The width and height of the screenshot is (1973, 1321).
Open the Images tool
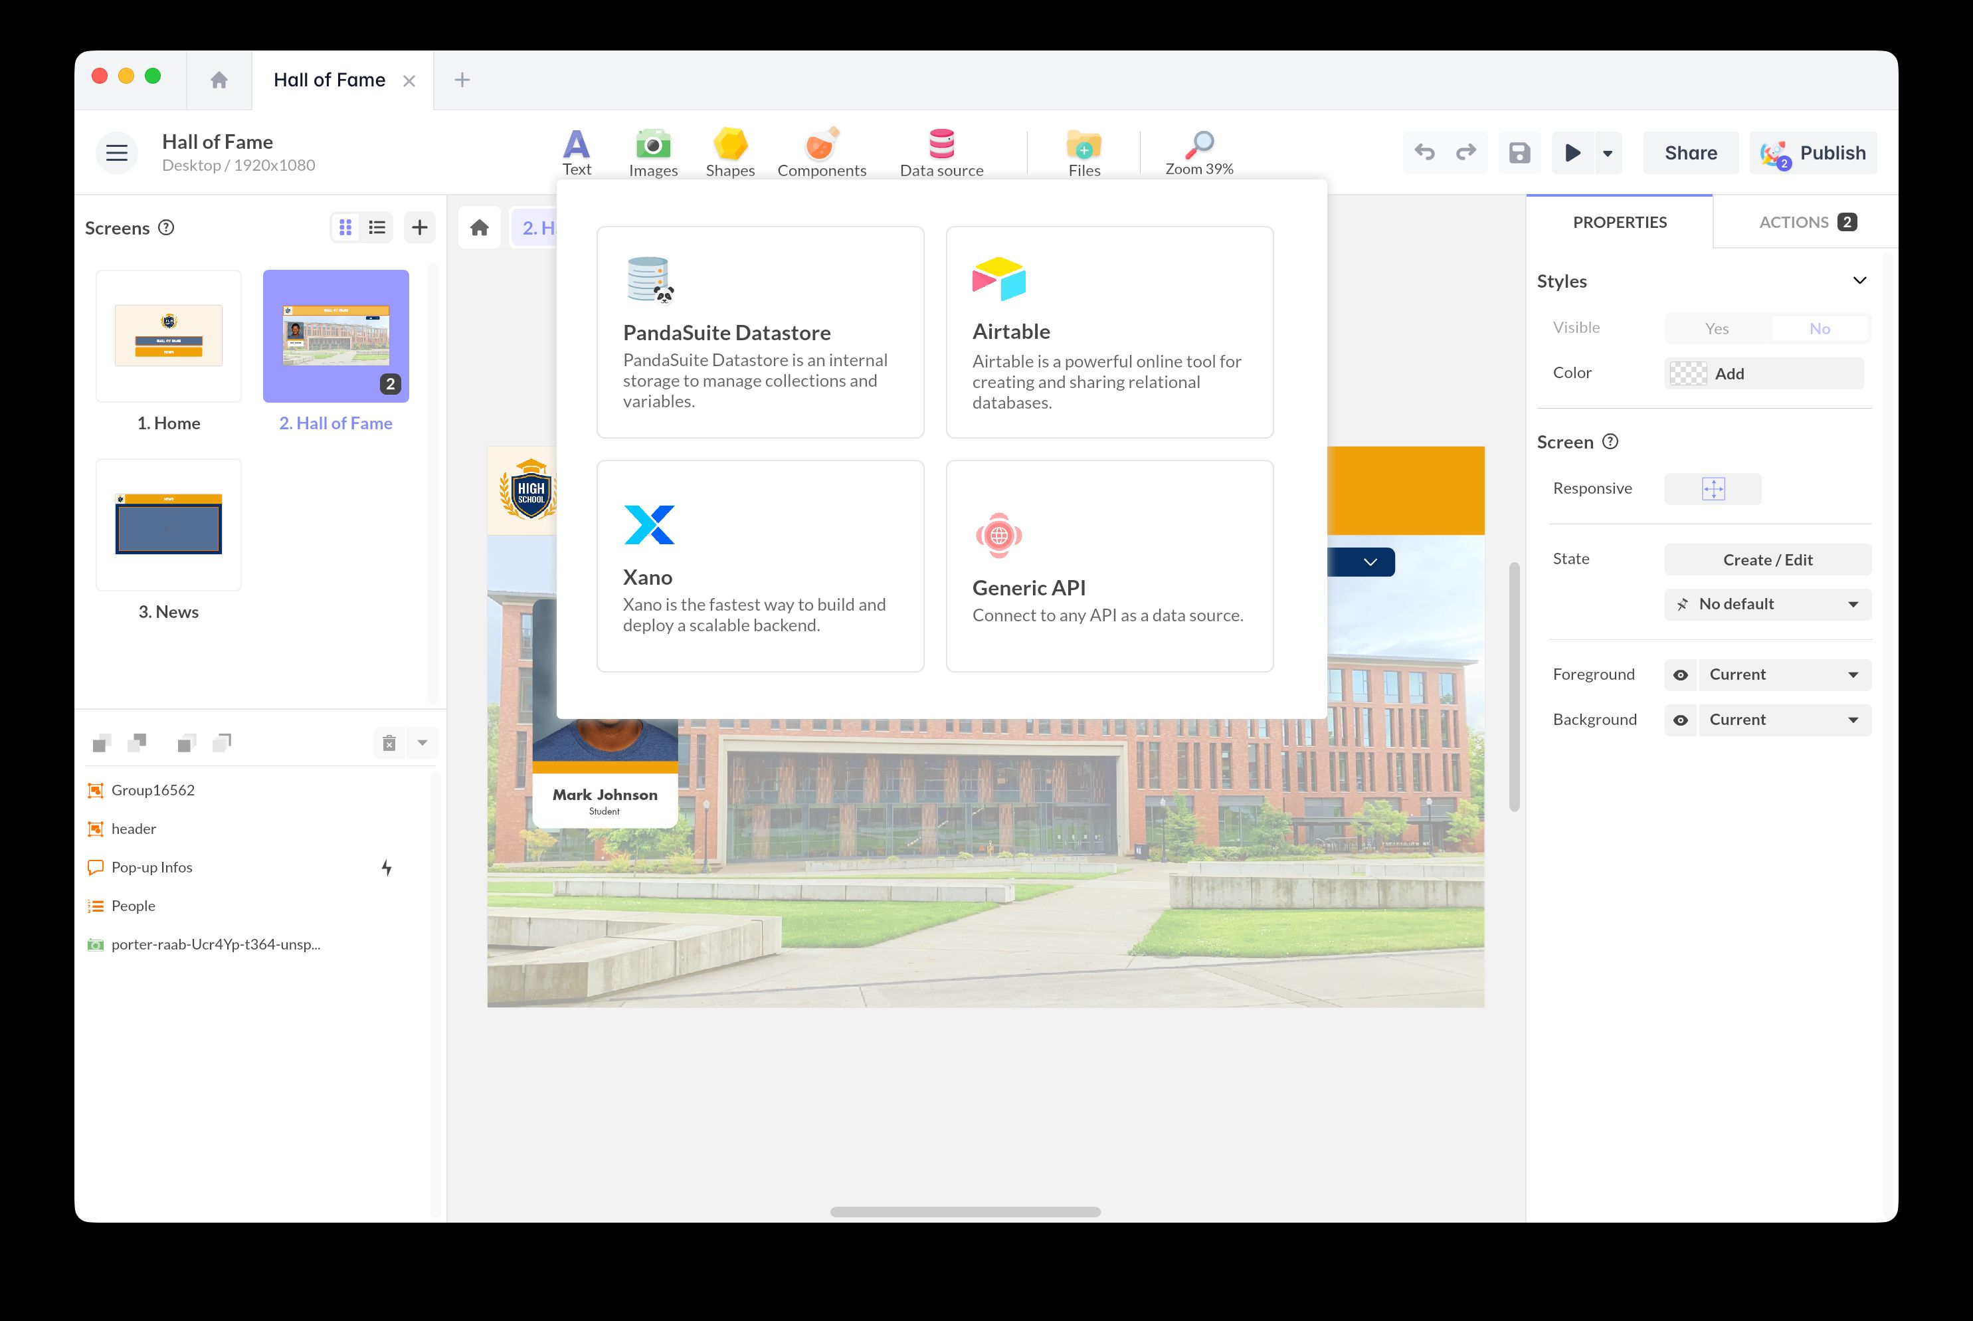(652, 152)
